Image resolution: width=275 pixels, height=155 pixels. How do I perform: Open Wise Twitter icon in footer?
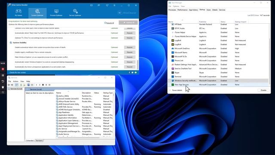132,72
